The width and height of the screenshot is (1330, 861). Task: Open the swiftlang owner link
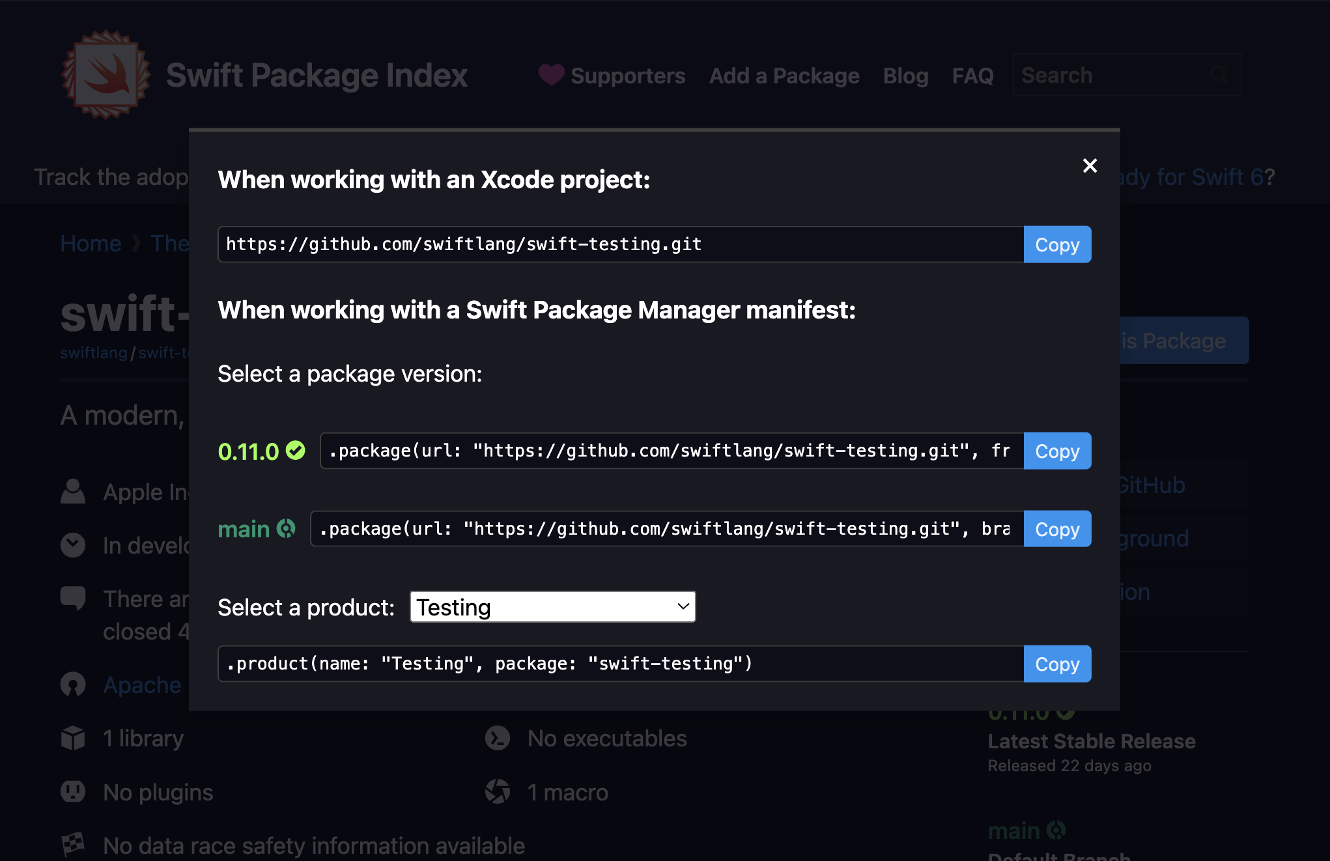[94, 353]
